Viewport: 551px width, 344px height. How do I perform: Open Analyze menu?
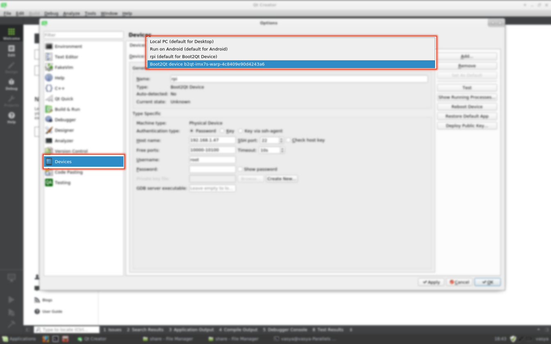(x=71, y=14)
